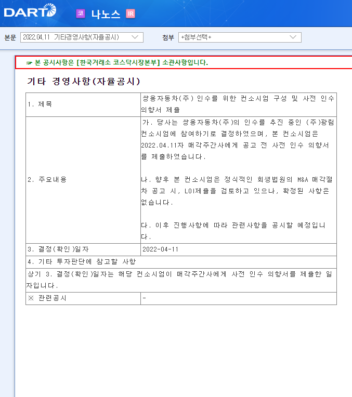352x397 pixels.
Task: Click the pink IR badge next to 나노스
Action: [131, 14]
